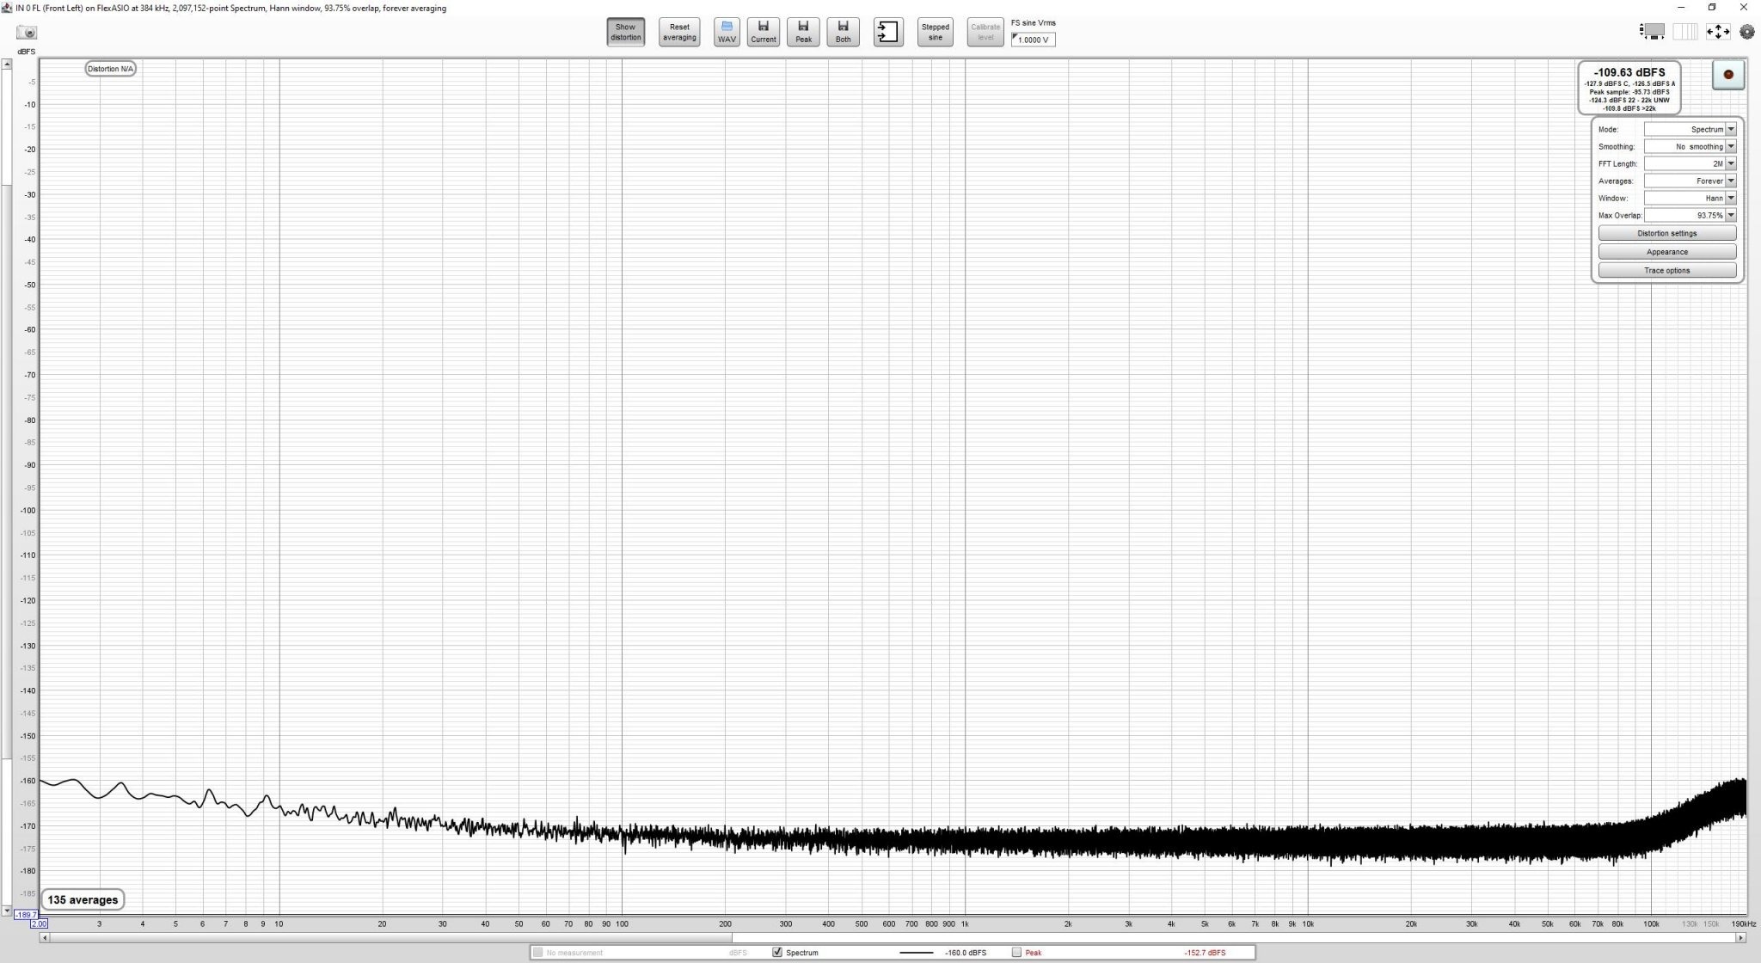Viewport: 1761px width, 963px height.
Task: Open a WAV file for analysis
Action: point(727,32)
